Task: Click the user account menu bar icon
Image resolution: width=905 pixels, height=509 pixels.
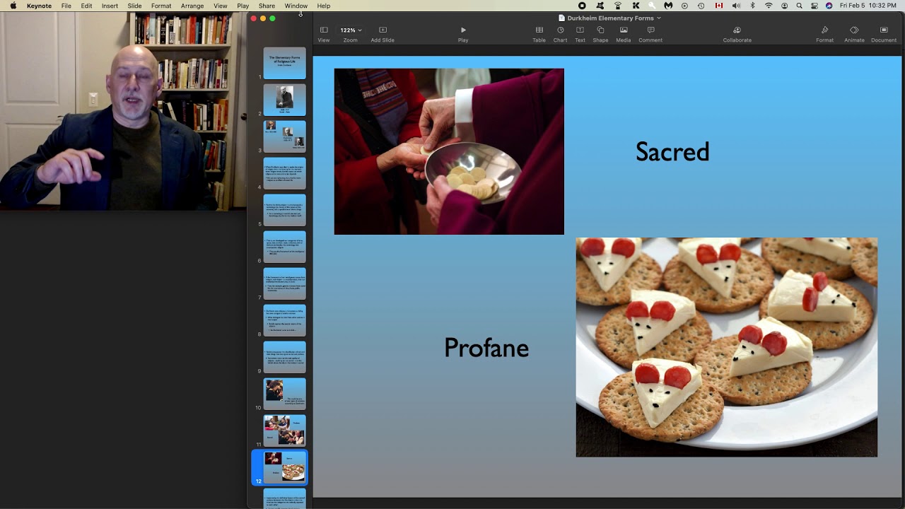Action: click(x=784, y=6)
